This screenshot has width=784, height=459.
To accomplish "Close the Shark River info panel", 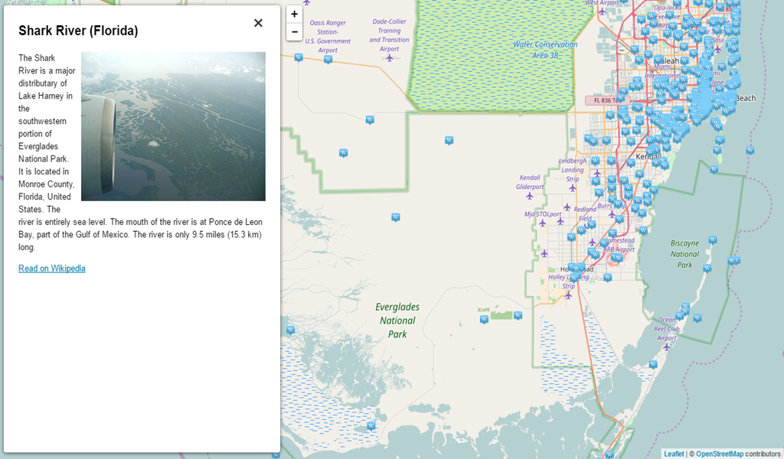I will pyautogui.click(x=258, y=23).
